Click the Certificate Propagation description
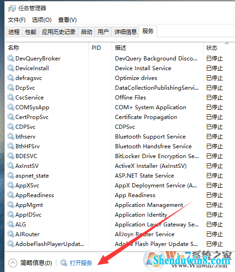The image size is (235, 272). [x=146, y=117]
